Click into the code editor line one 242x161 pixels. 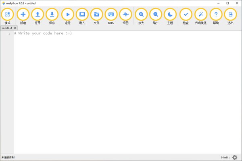point(127,33)
